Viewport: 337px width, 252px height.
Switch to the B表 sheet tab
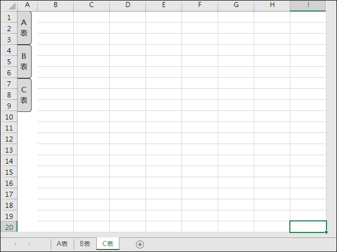point(85,244)
